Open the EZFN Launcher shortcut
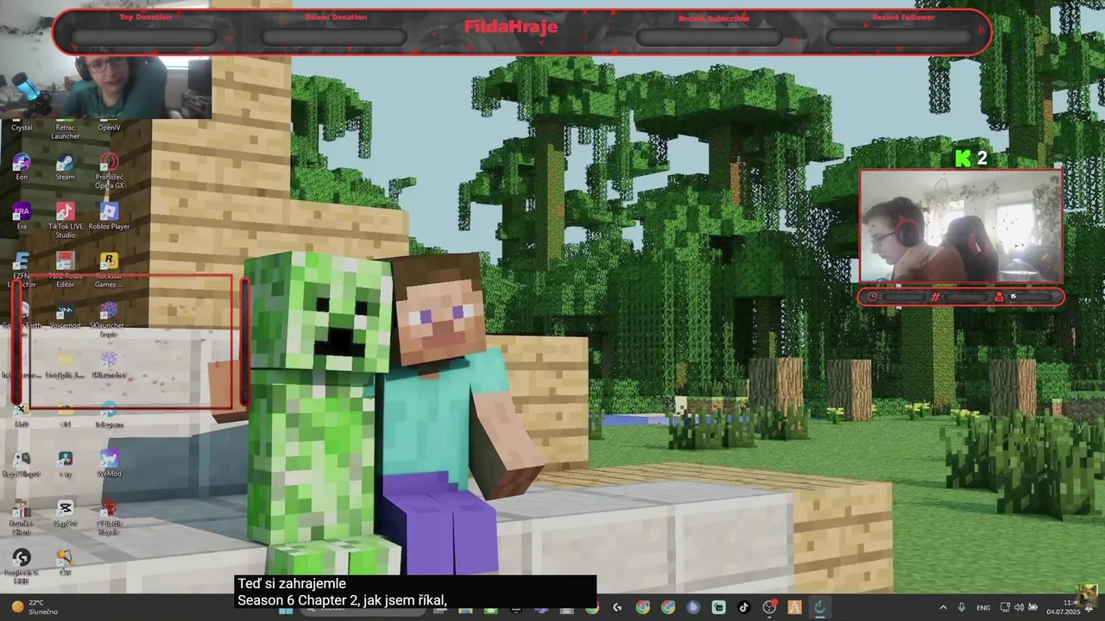The height and width of the screenshot is (621, 1105). coord(22,270)
